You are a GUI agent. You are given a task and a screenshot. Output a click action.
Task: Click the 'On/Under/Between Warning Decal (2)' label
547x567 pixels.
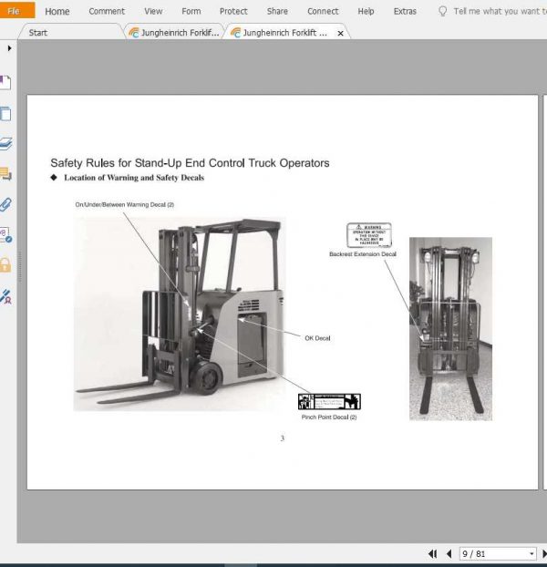tap(125, 205)
